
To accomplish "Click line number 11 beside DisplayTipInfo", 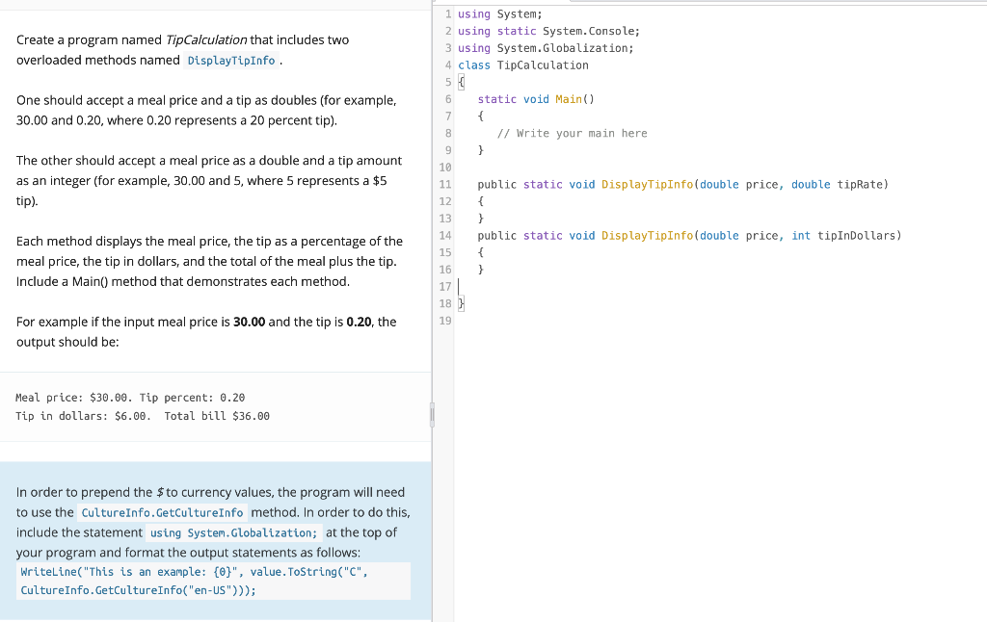I will [444, 184].
